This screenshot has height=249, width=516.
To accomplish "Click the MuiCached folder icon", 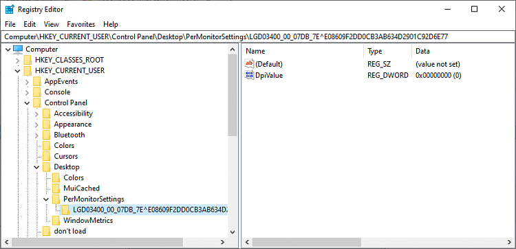I will [x=56, y=188].
